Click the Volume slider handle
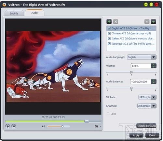 click(131, 73)
